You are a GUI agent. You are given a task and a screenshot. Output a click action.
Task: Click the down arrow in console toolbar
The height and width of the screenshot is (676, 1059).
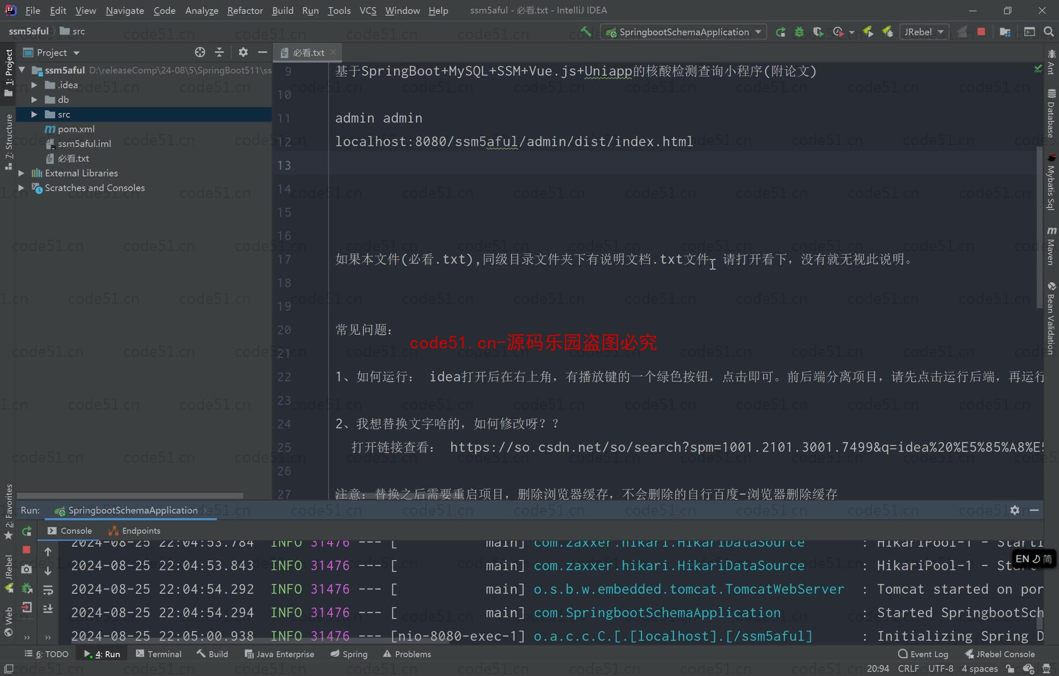(48, 571)
